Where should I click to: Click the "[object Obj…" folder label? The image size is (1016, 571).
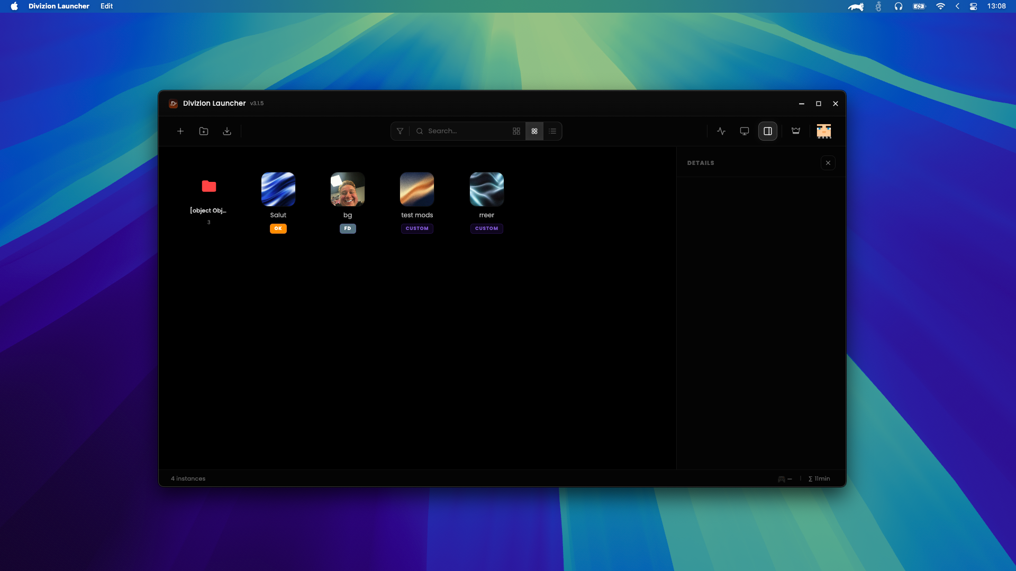point(208,210)
